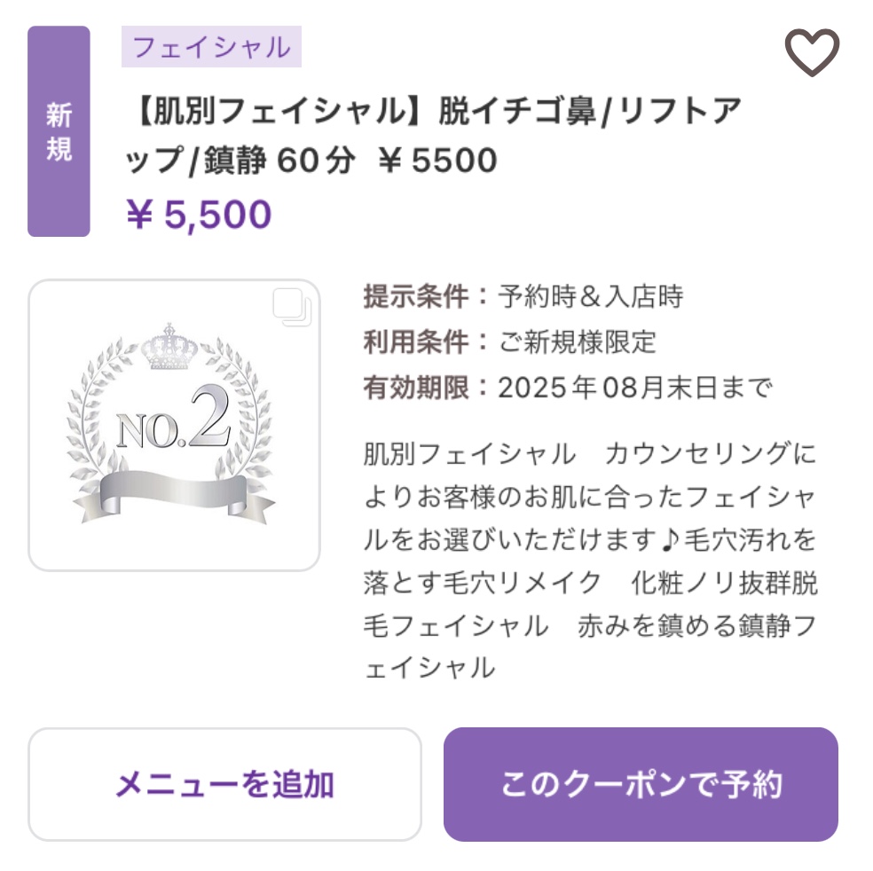The image size is (873, 871).
Task: Click the NO.2 ranking text graphic
Action: [x=174, y=419]
